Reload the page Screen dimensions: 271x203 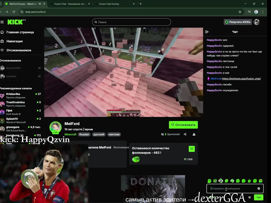coord(14,12)
